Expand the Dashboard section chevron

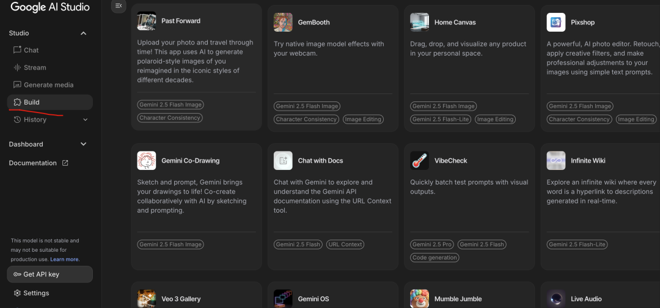tap(84, 144)
